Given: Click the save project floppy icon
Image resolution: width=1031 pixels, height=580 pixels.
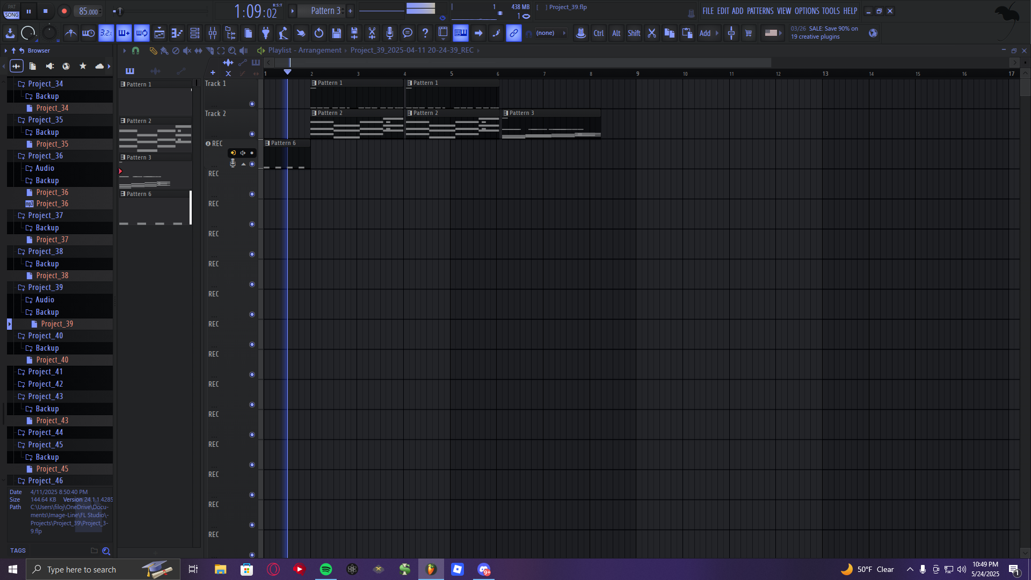Looking at the screenshot, I should [337, 33].
